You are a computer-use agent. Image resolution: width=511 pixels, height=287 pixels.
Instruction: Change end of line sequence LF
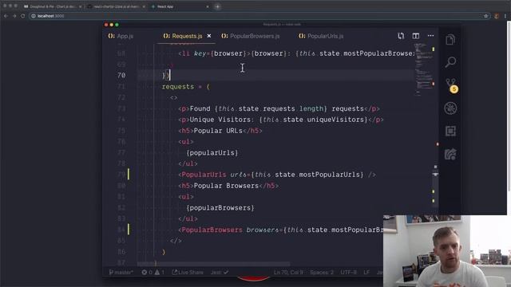366,272
